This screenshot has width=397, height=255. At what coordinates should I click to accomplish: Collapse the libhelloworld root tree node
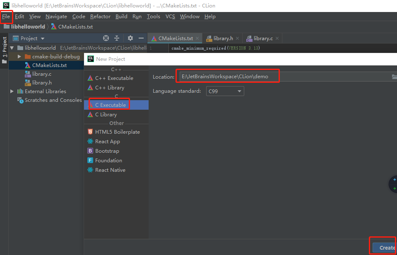12,48
